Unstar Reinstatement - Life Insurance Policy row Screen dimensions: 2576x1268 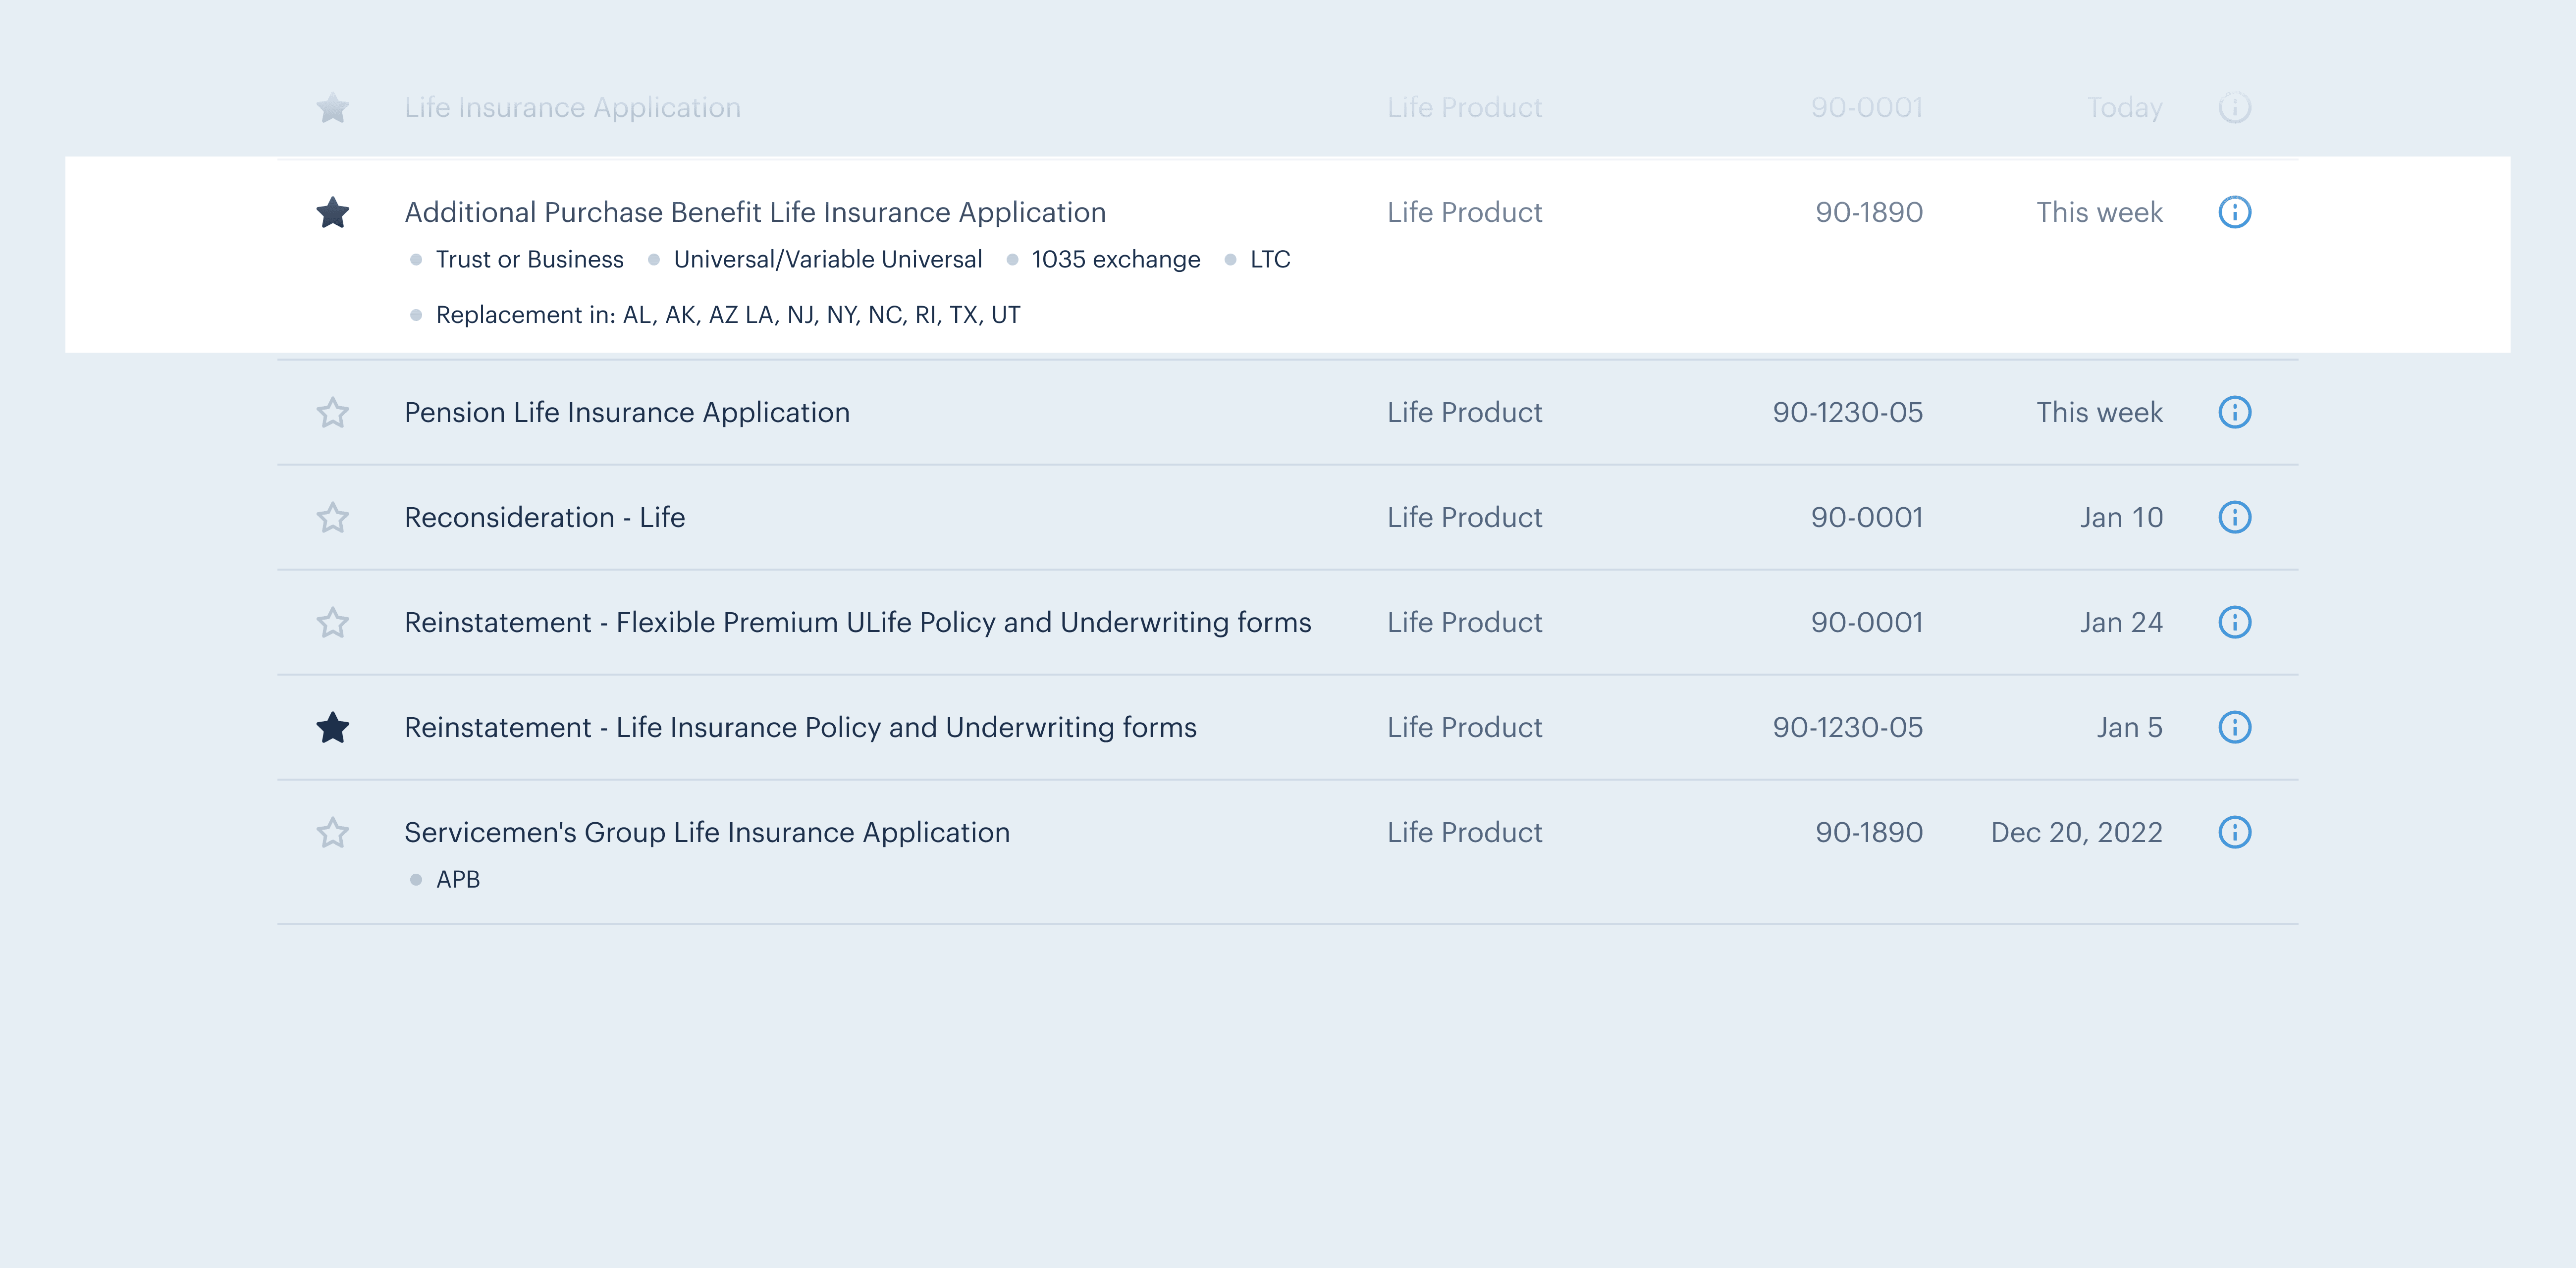[x=332, y=727]
